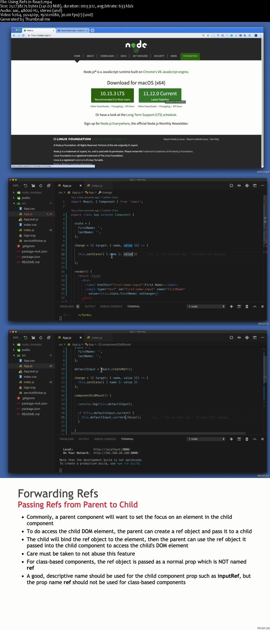270x630 pixels.
Task: Click New File icon in VS Code frame 00:31:57
Action: 25,338
